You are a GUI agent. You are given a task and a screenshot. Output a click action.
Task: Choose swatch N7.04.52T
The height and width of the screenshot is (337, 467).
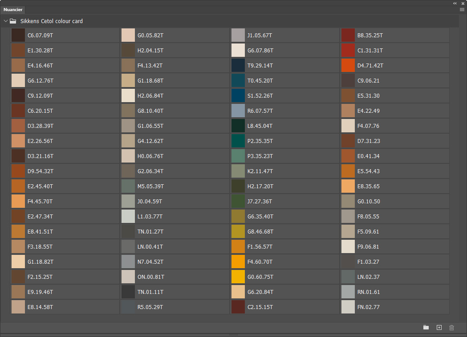tap(128, 262)
